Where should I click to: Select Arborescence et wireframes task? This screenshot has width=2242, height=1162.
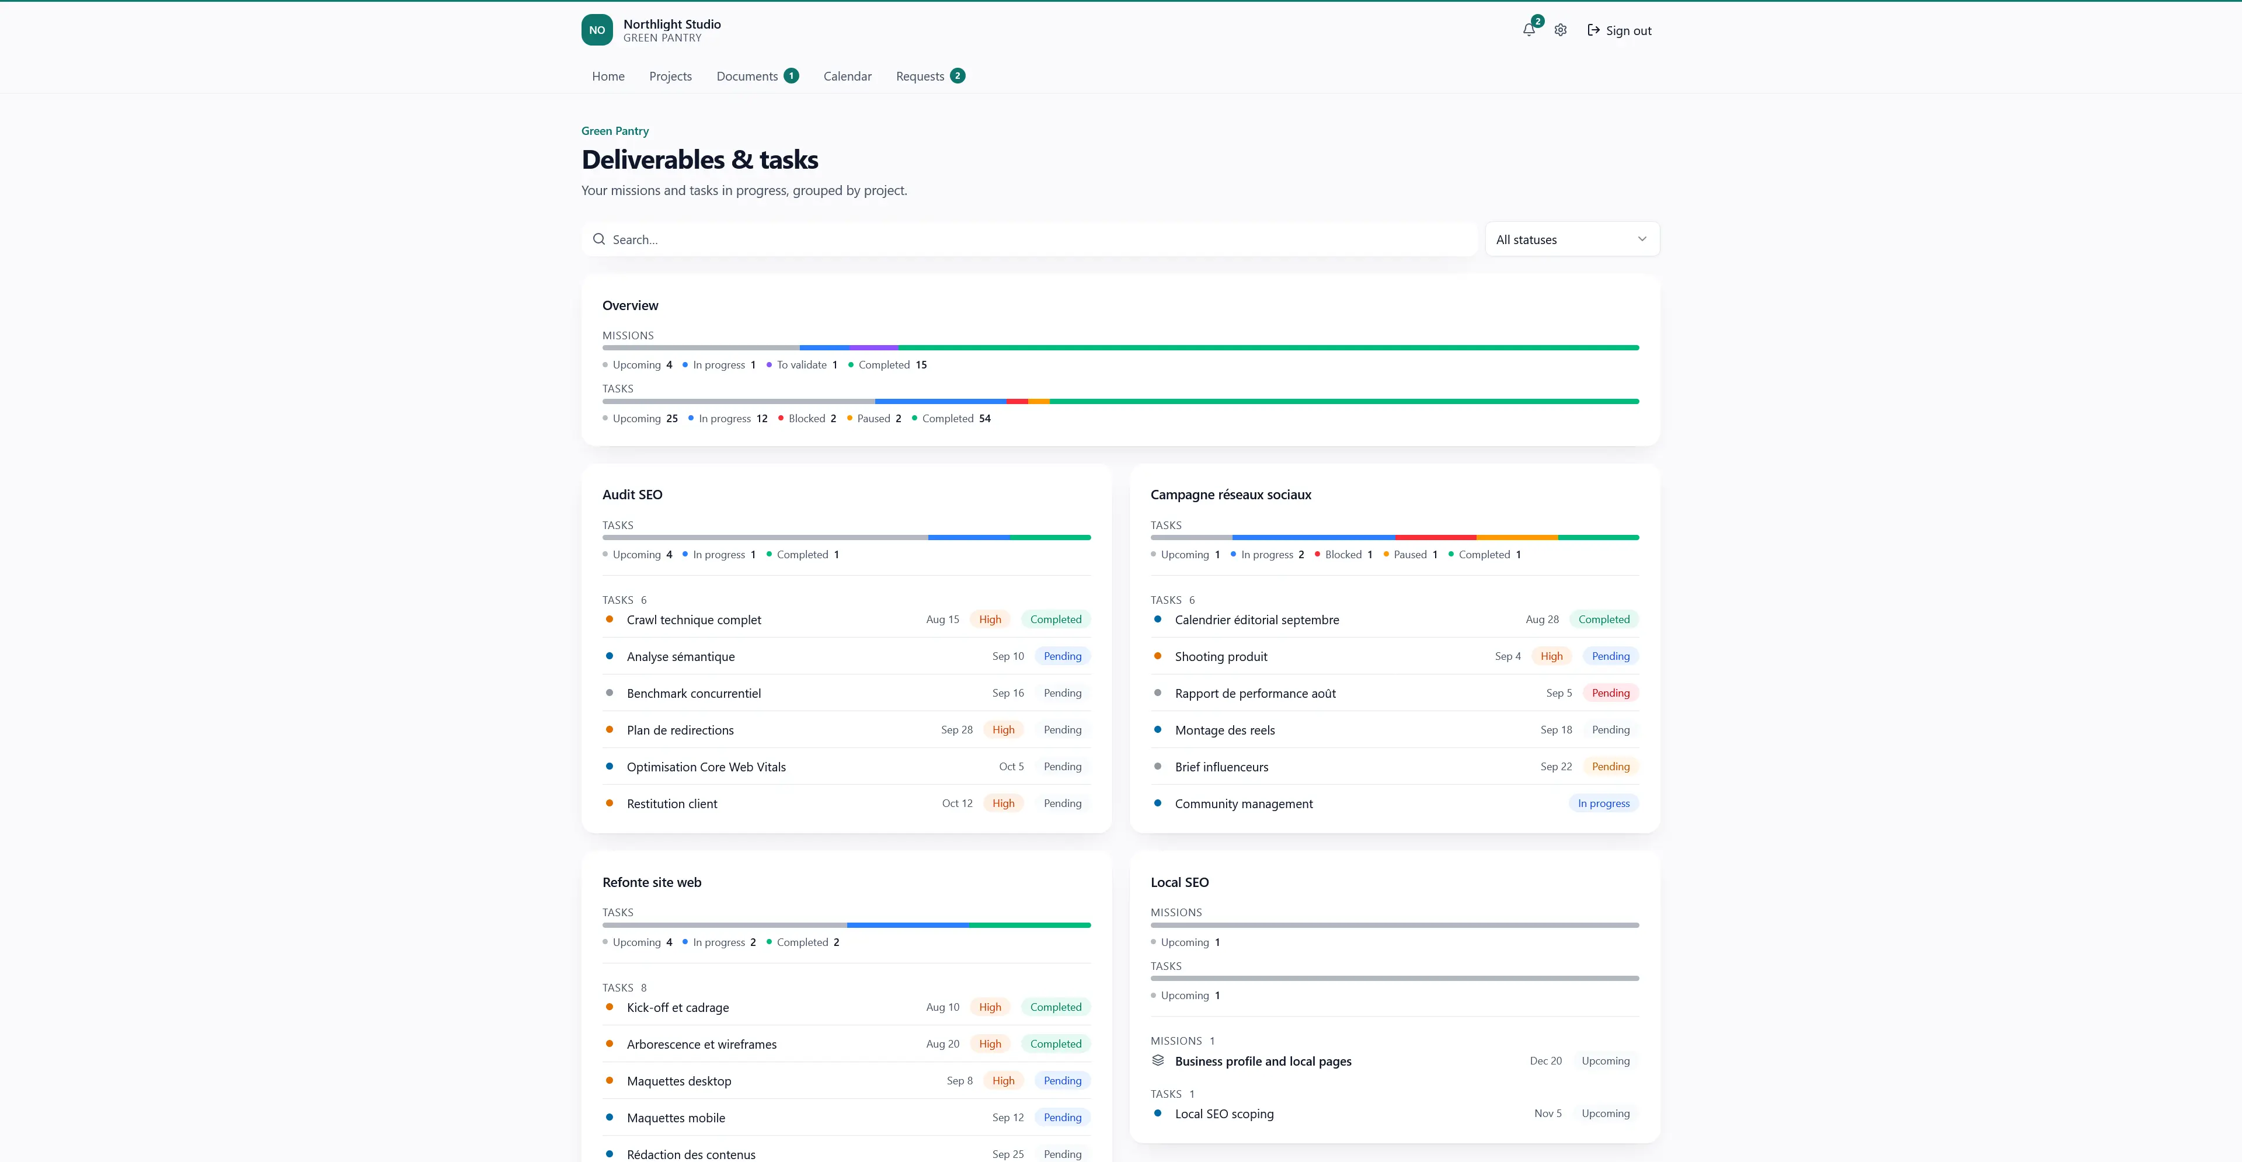[846, 1043]
